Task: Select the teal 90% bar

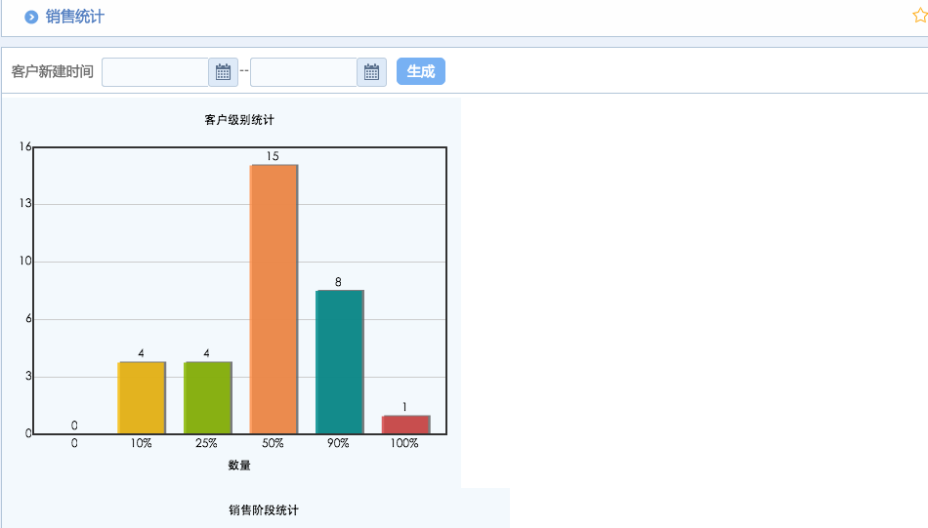Action: (339, 361)
